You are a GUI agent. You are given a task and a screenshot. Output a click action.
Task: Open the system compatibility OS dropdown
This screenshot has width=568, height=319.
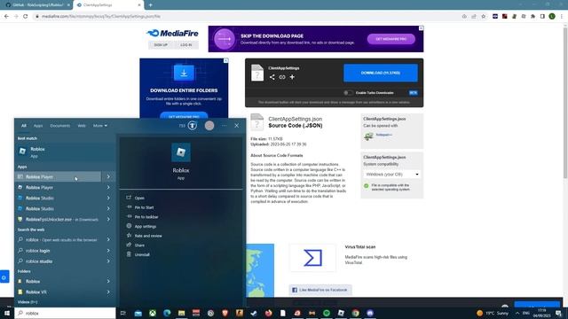[x=391, y=175]
